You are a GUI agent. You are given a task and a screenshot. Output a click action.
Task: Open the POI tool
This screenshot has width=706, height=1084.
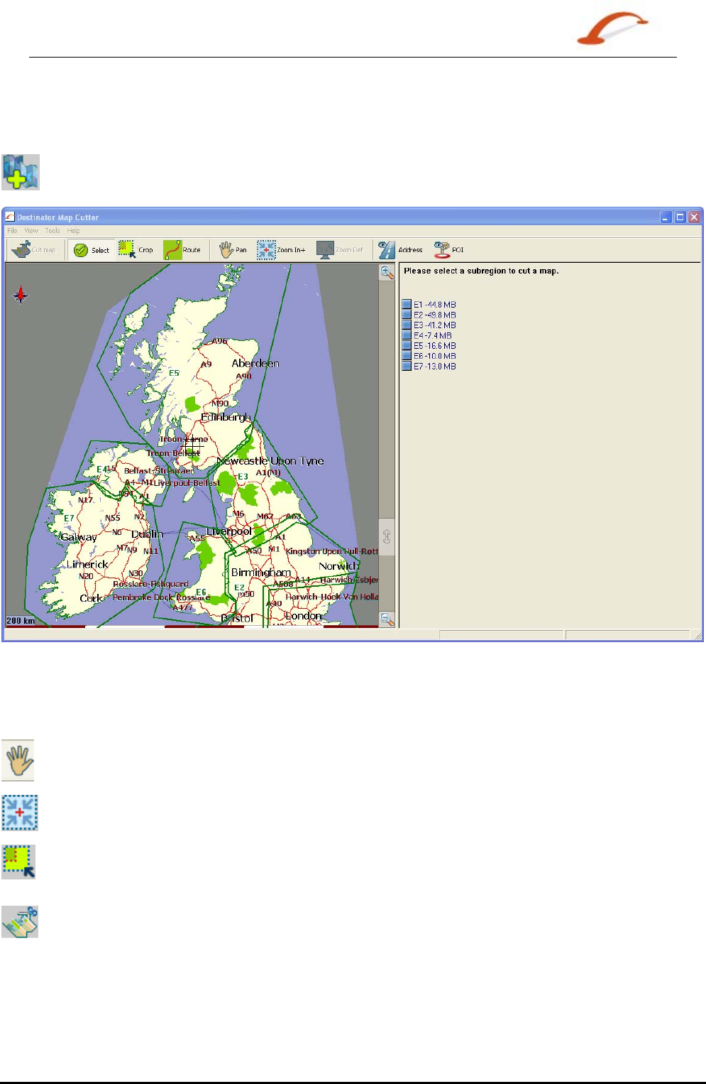pyautogui.click(x=448, y=250)
